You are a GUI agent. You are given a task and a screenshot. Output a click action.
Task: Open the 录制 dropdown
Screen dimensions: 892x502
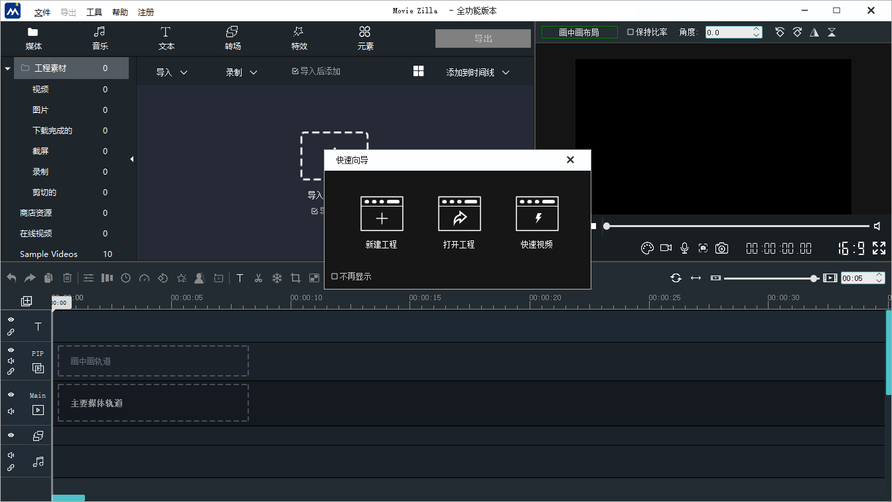(242, 72)
